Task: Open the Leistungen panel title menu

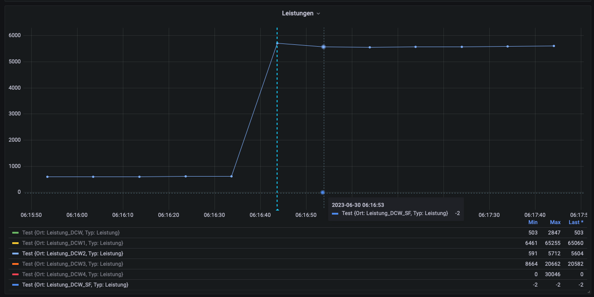Action: pyautogui.click(x=301, y=14)
